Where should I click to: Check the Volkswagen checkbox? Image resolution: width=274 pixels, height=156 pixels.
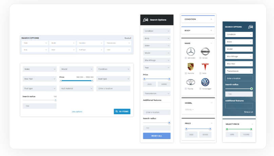tap(200, 89)
